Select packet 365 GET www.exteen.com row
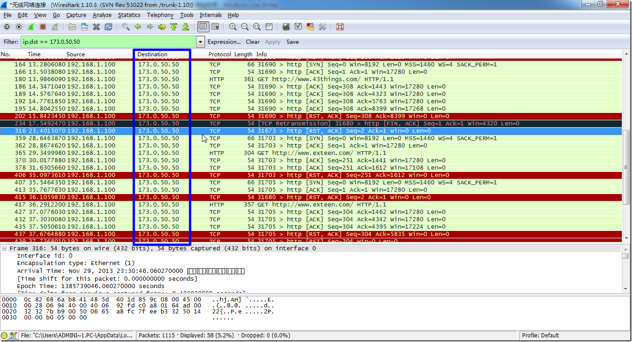Viewport: 632px width, 342px height. (311, 153)
